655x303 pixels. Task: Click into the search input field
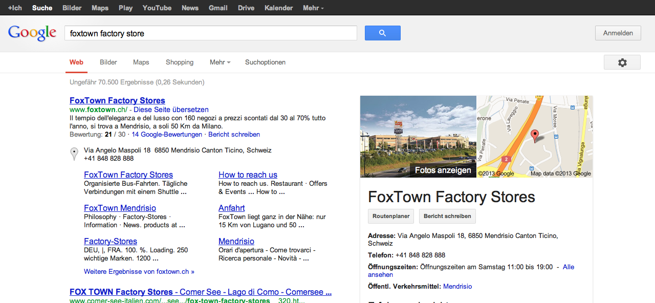(x=210, y=33)
